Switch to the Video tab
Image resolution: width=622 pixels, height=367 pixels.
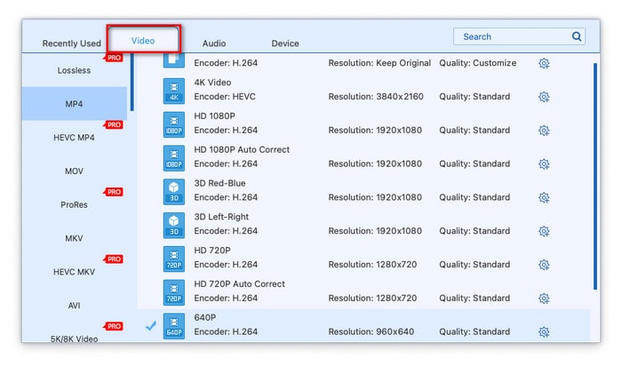pyautogui.click(x=143, y=41)
